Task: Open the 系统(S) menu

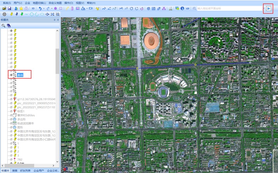Action: point(7,3)
